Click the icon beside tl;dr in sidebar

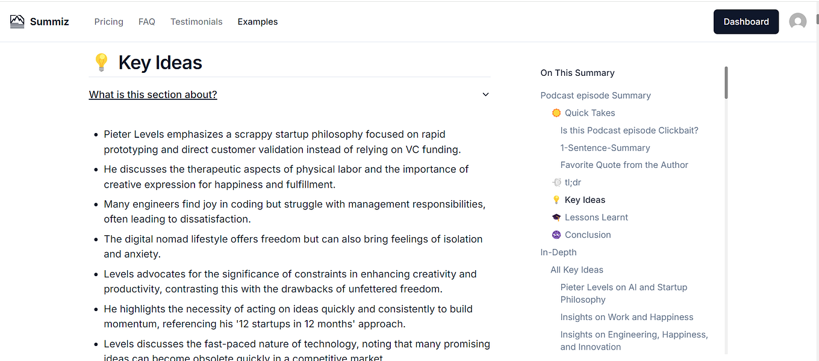click(556, 182)
